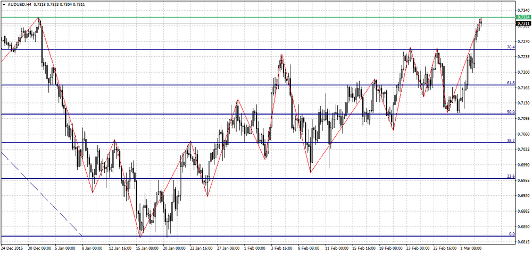Image resolution: width=532 pixels, height=253 pixels.
Task: Select the 23.6 Fibonacci level label
Action: point(511,176)
